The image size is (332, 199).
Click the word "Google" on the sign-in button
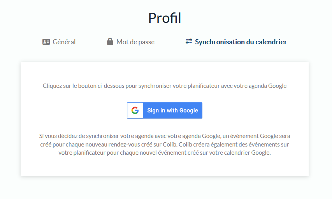(188, 110)
